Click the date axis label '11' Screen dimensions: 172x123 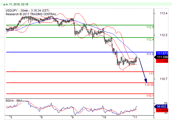[135, 117]
